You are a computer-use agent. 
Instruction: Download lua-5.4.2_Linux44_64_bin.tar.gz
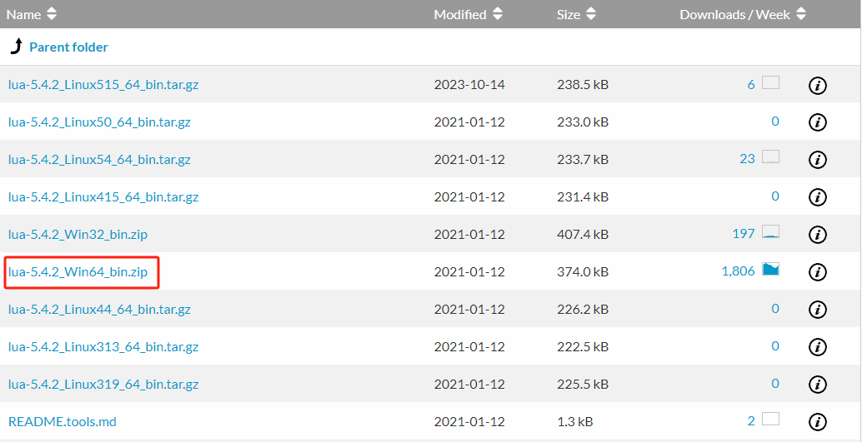click(99, 309)
